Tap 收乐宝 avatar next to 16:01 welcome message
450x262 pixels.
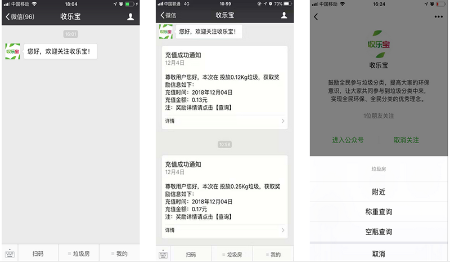click(13, 52)
